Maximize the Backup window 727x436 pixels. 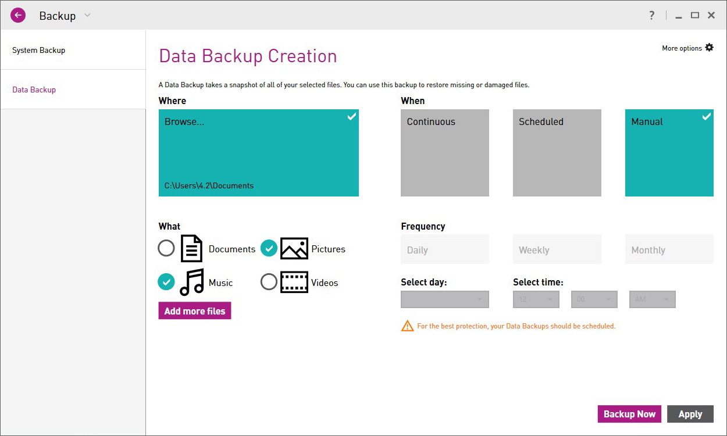point(695,16)
